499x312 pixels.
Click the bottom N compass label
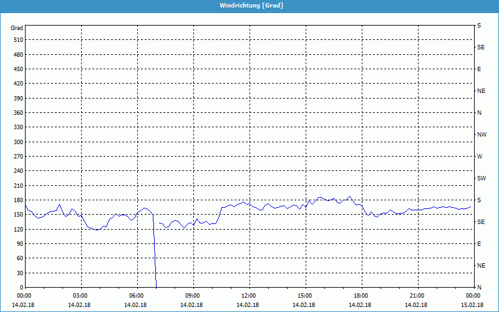(479, 288)
